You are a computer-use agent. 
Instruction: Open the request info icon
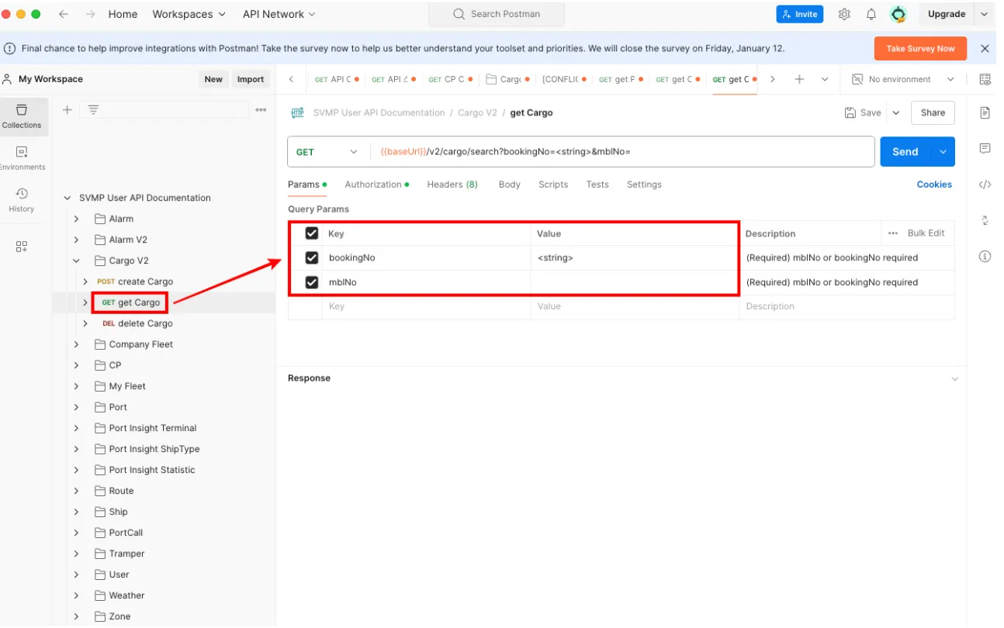point(985,256)
